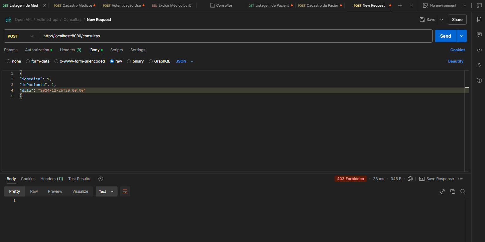Click the HTTP request type icon in breadcrumb
Screen dimensions: 485x242
8,20
